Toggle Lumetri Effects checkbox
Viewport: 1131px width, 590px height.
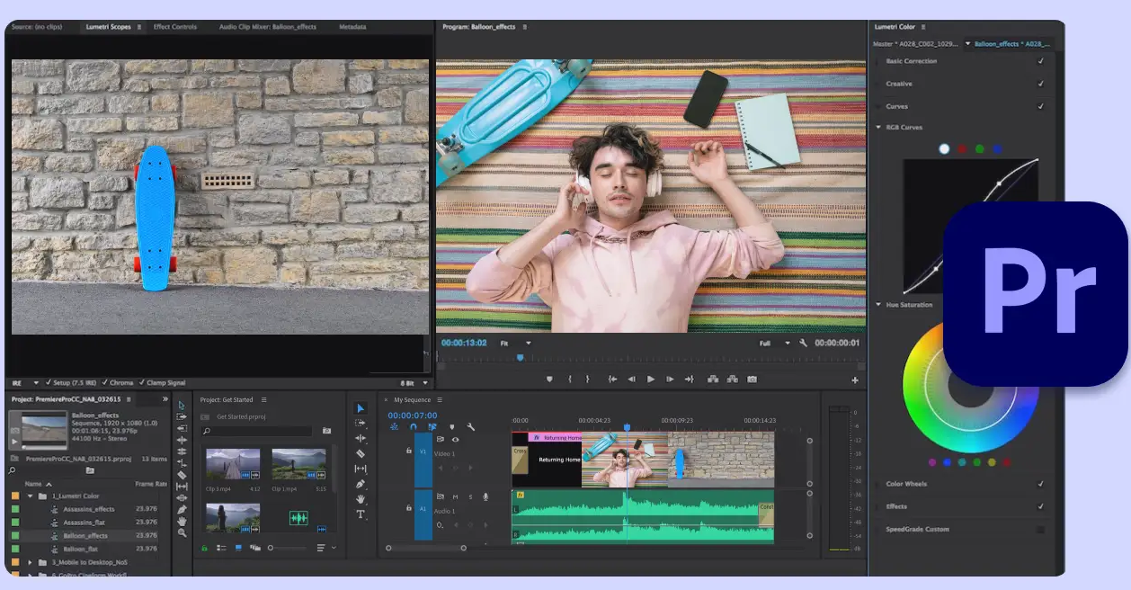(1040, 506)
